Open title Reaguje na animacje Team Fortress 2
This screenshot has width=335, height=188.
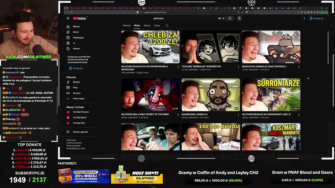click(264, 67)
